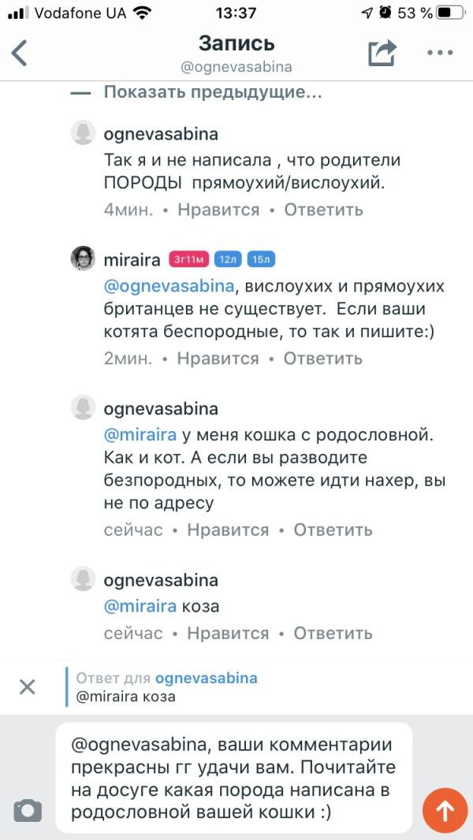
Task: Reply to miraira's comment via "Ответить"
Action: pyautogui.click(x=323, y=359)
